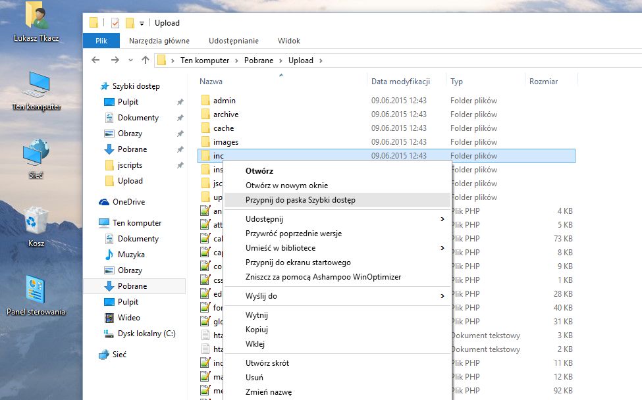Viewport: 642px width, 400px height.
Task: Open jscripts folder in Quick access
Action: pyautogui.click(x=130, y=165)
